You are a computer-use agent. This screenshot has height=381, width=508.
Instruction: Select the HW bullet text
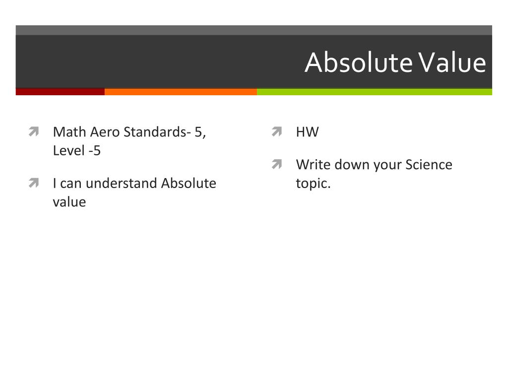pyautogui.click(x=308, y=132)
